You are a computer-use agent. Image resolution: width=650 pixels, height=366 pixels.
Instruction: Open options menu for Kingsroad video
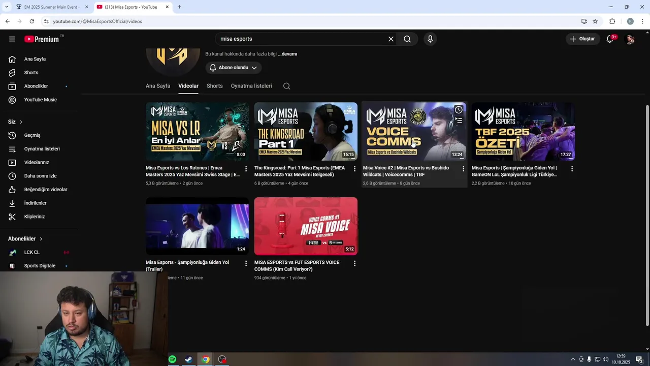coord(355,169)
